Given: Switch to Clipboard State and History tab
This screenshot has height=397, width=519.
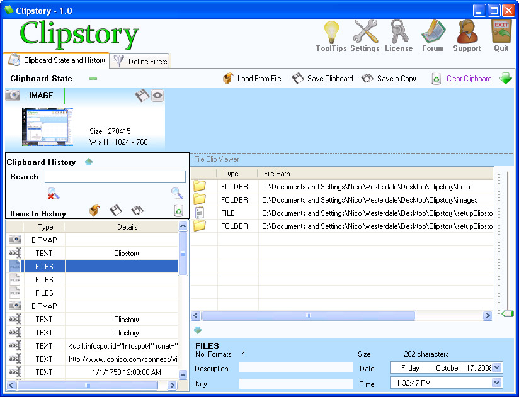Looking at the screenshot, I should (x=56, y=60).
